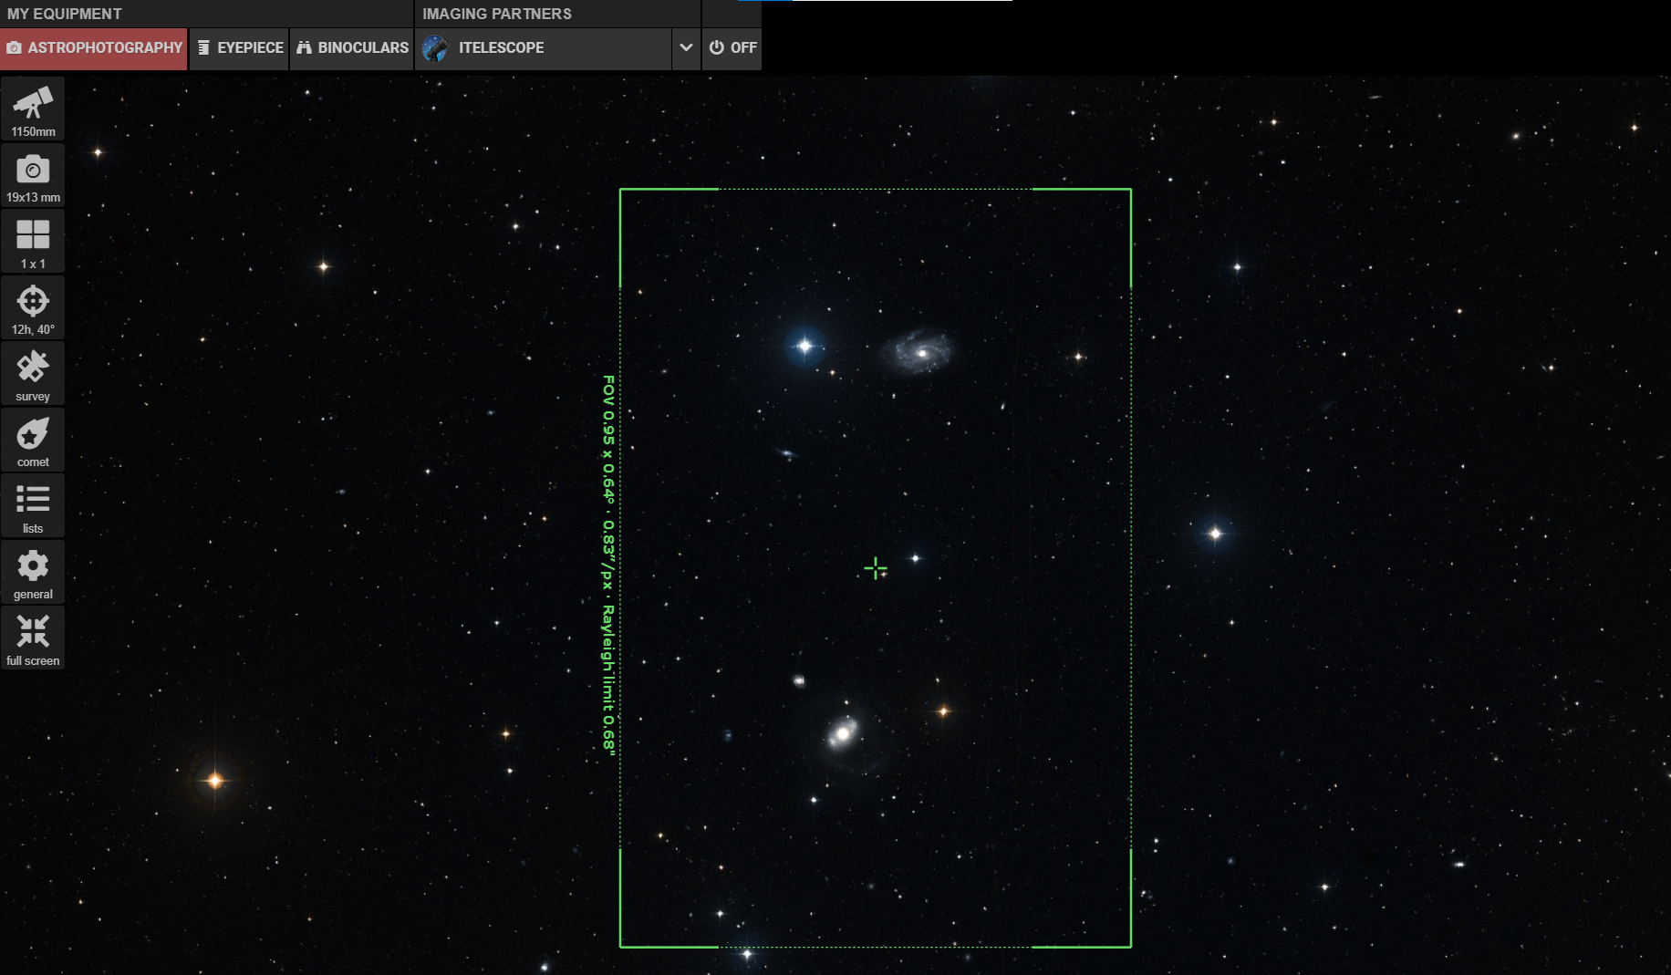Select the 1 x 1 mosaic grid icon
Image resolution: width=1671 pixels, height=975 pixels.
click(33, 242)
